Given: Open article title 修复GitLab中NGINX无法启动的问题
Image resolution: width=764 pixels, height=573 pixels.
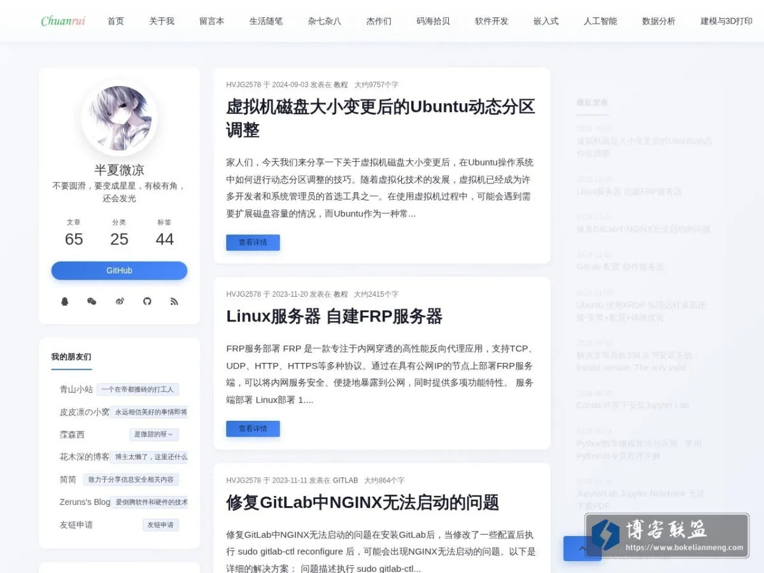Looking at the screenshot, I should click(x=362, y=502).
